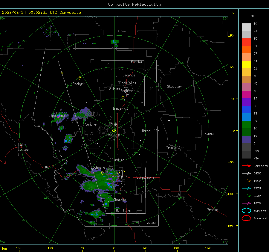This screenshot has width=269, height=252.
Task: Click the white plus marker west of Hanna
Action: coord(169,120)
